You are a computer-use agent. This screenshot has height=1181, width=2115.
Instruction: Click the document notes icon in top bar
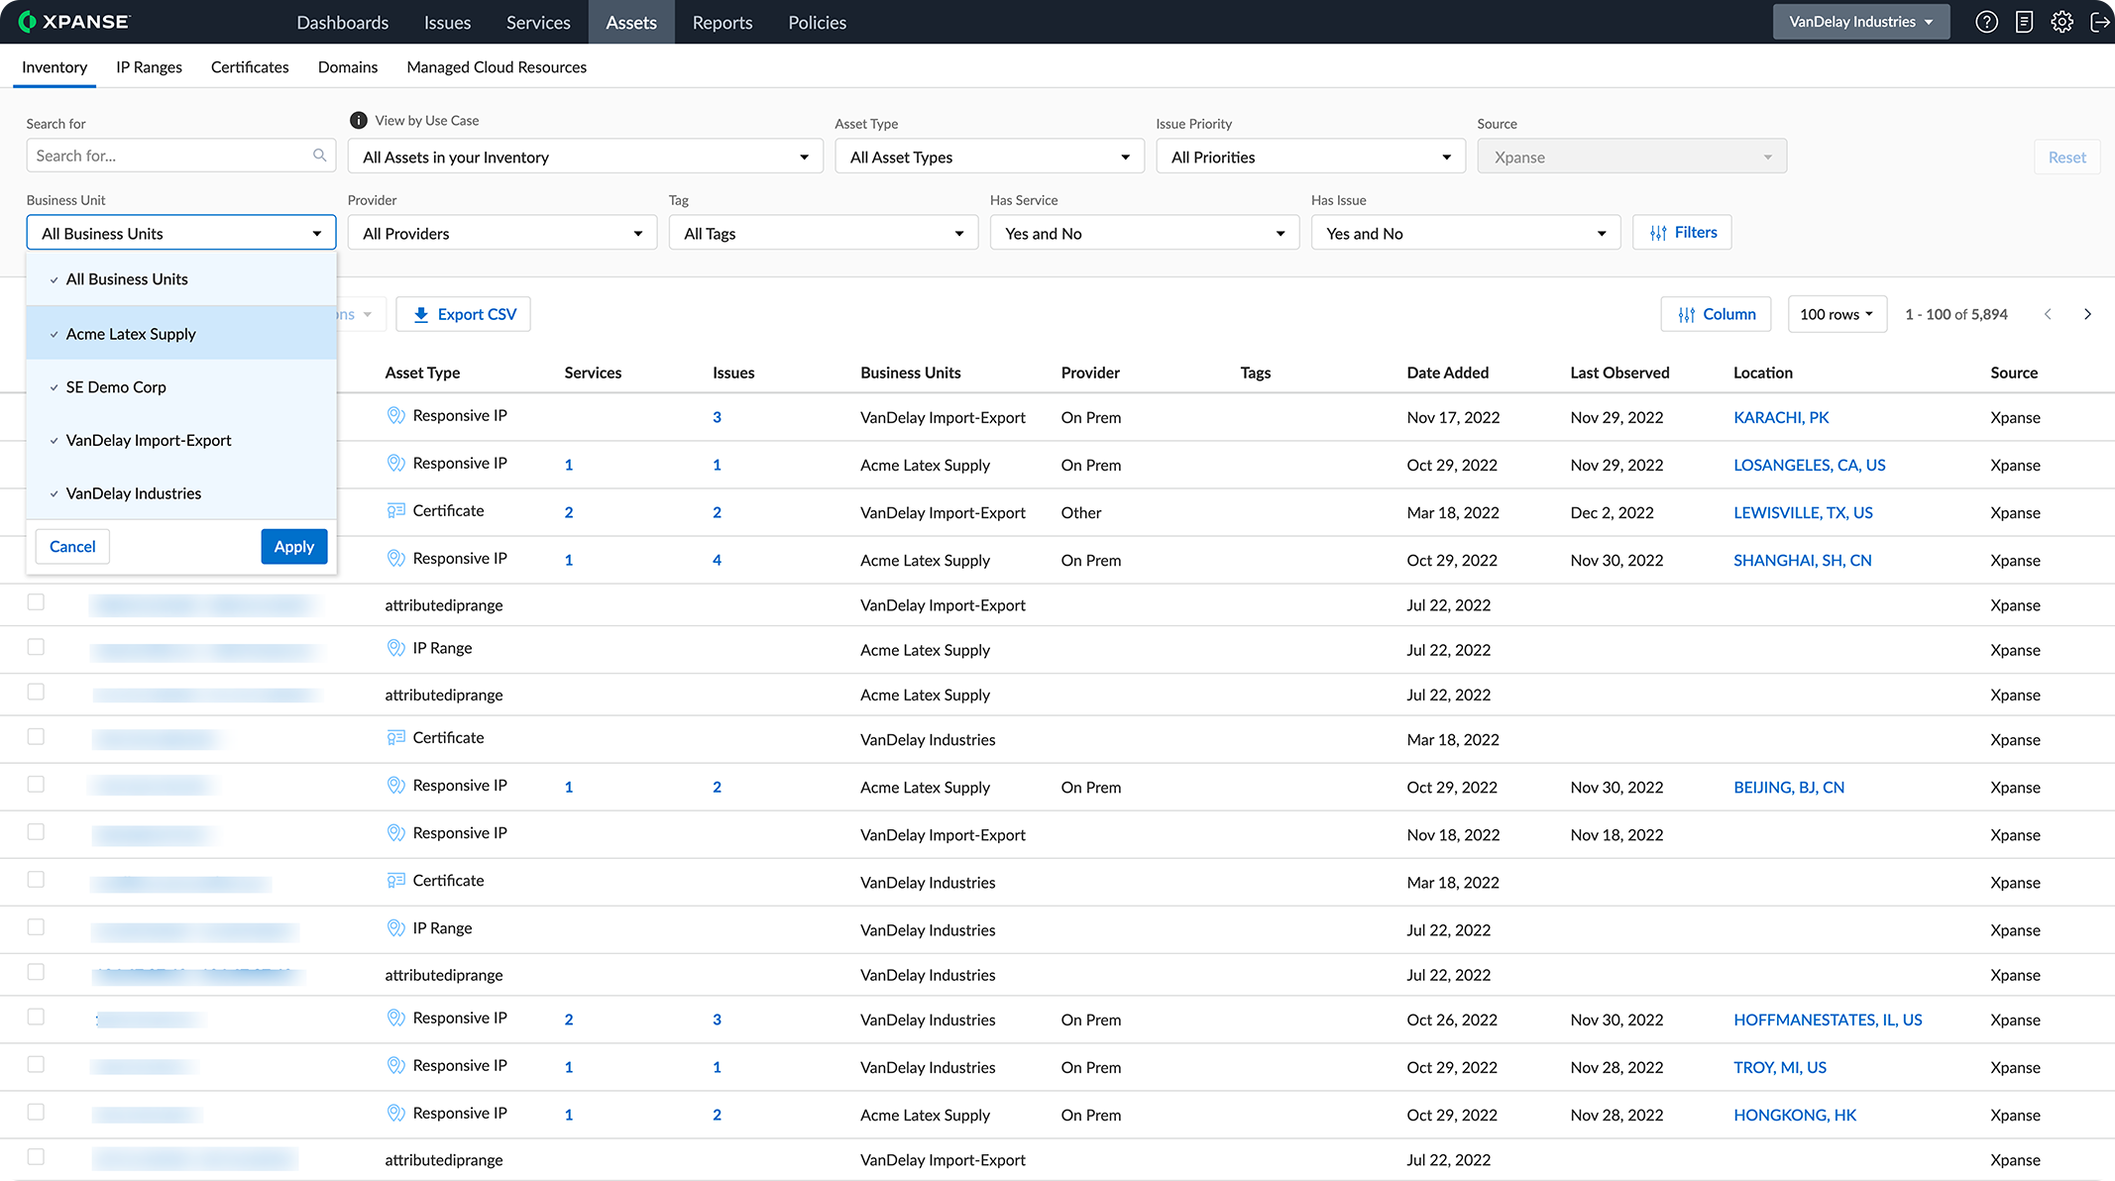tap(2024, 22)
